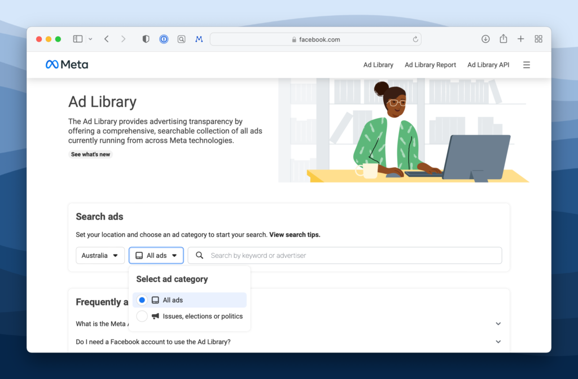Collapse the All ads category dropdown
Image resolution: width=578 pixels, height=379 pixels.
pyautogui.click(x=156, y=256)
